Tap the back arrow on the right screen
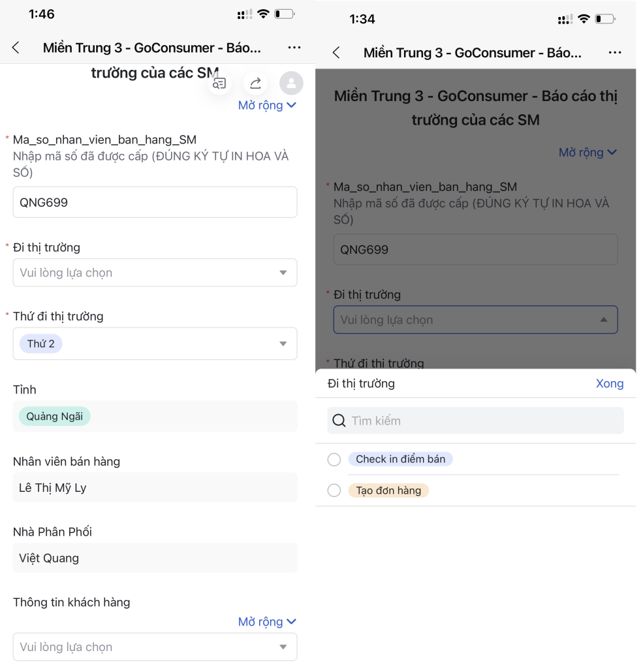The width and height of the screenshot is (643, 668). coord(336,52)
